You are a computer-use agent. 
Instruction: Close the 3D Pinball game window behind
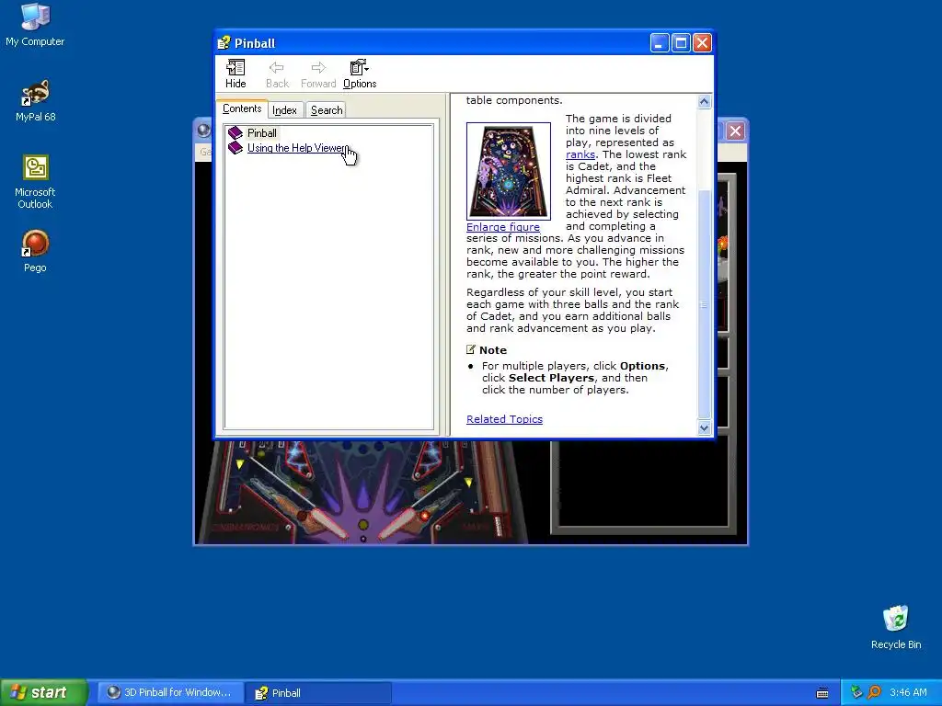[735, 131]
